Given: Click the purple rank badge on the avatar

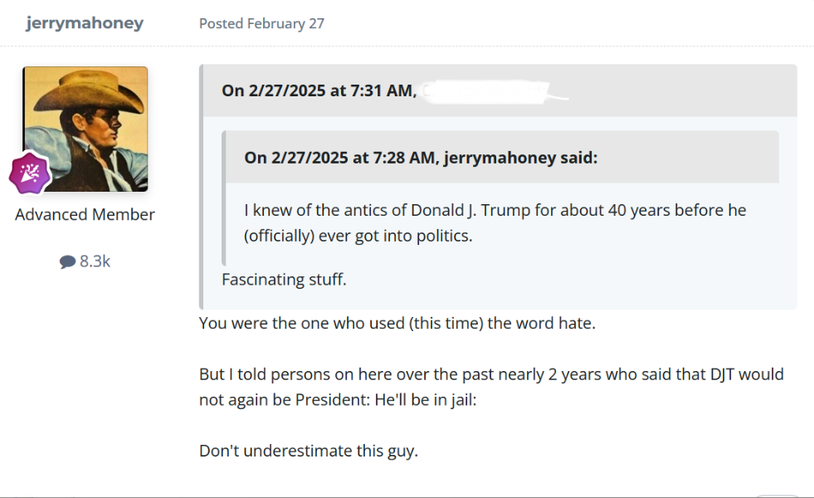Looking at the screenshot, I should [x=30, y=172].
